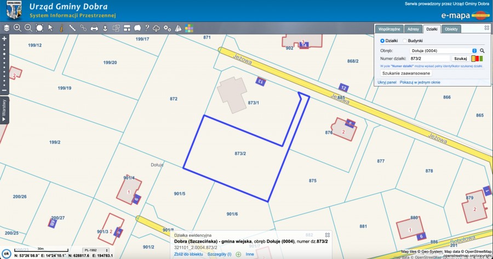
Task: Open the help question mark icon
Action: (147, 28)
